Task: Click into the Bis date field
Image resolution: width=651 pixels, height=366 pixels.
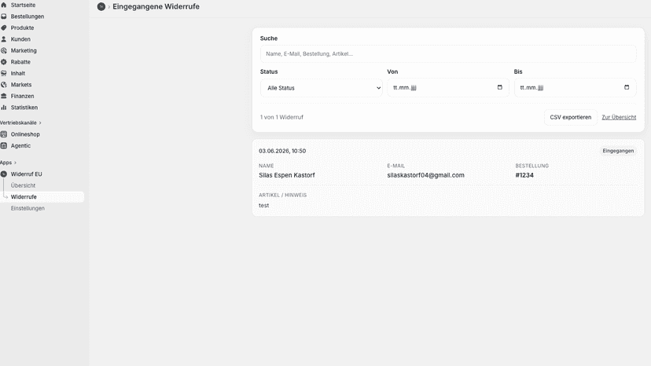Action: tap(575, 87)
